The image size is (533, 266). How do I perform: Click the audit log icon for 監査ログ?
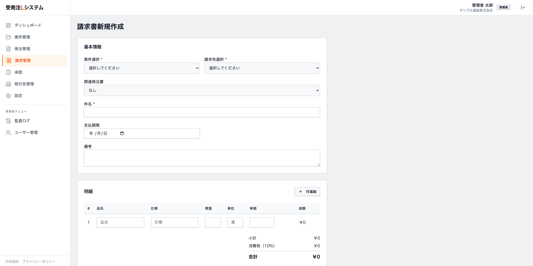8,121
